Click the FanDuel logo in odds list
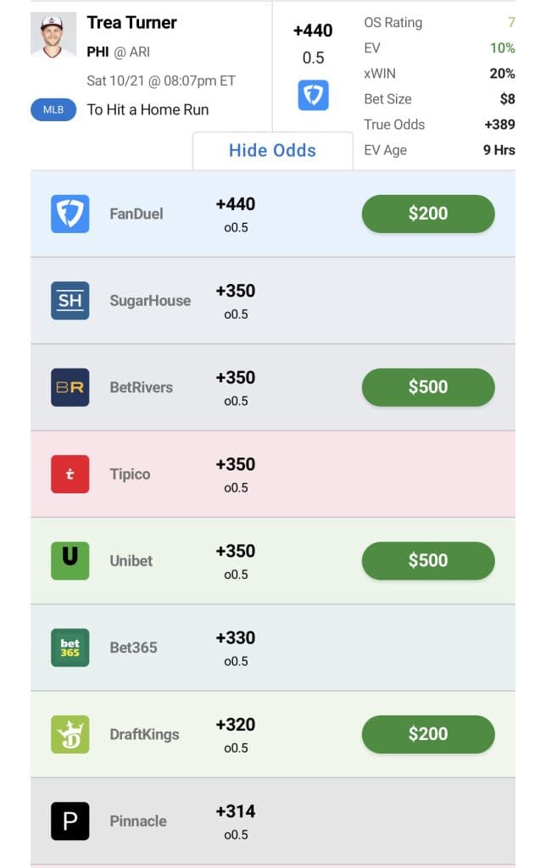The image size is (546, 868). [70, 214]
